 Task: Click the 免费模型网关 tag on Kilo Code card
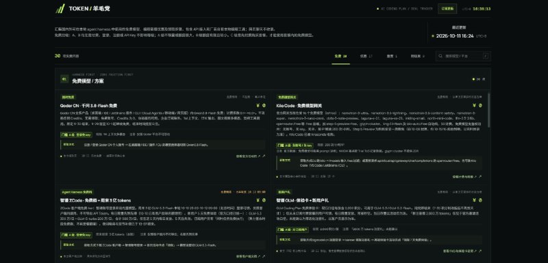pyautogui.click(x=287, y=97)
